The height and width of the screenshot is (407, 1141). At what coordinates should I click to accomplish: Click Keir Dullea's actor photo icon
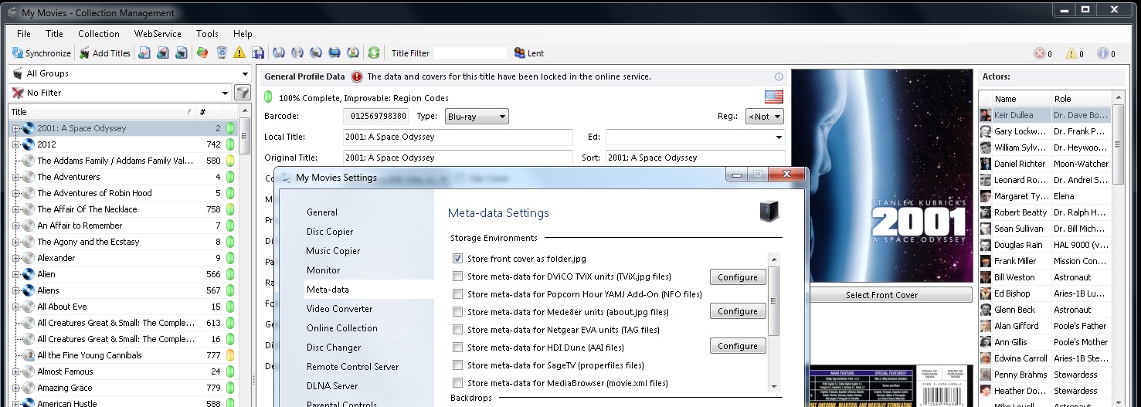pyautogui.click(x=986, y=115)
